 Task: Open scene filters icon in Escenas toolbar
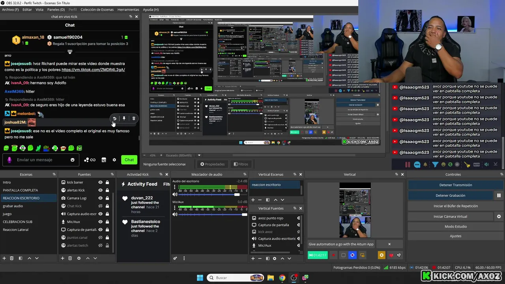[20, 258]
